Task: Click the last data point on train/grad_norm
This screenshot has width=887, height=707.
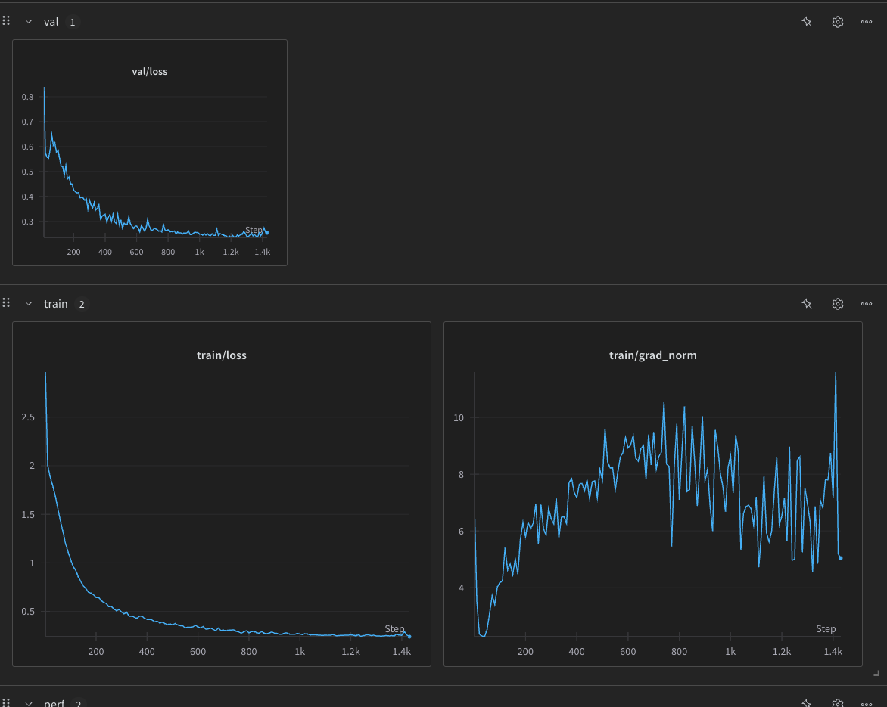Action: (x=841, y=558)
